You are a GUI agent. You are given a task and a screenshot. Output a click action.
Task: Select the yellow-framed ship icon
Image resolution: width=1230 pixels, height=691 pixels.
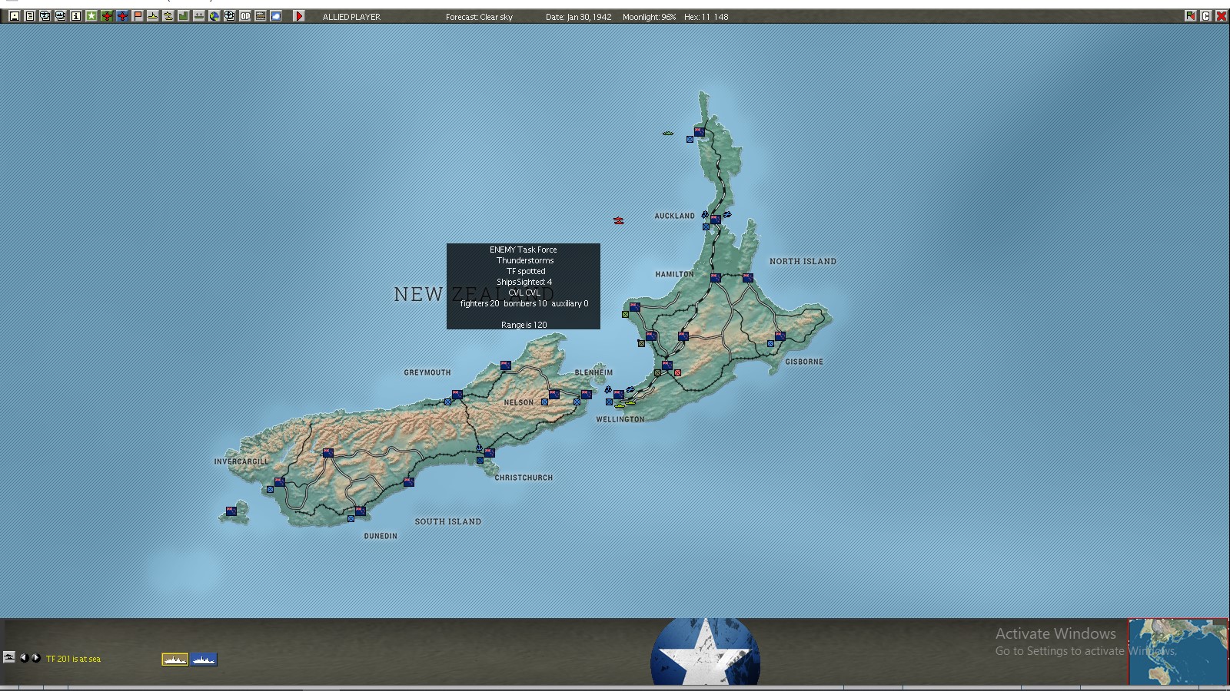pos(175,660)
